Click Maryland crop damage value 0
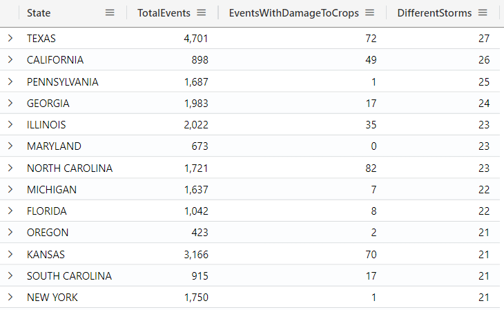This screenshot has height=310, width=504. (374, 146)
